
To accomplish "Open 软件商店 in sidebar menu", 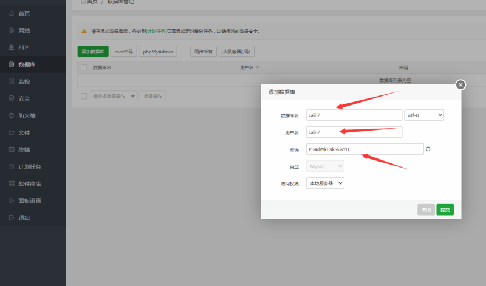I will pyautogui.click(x=29, y=183).
